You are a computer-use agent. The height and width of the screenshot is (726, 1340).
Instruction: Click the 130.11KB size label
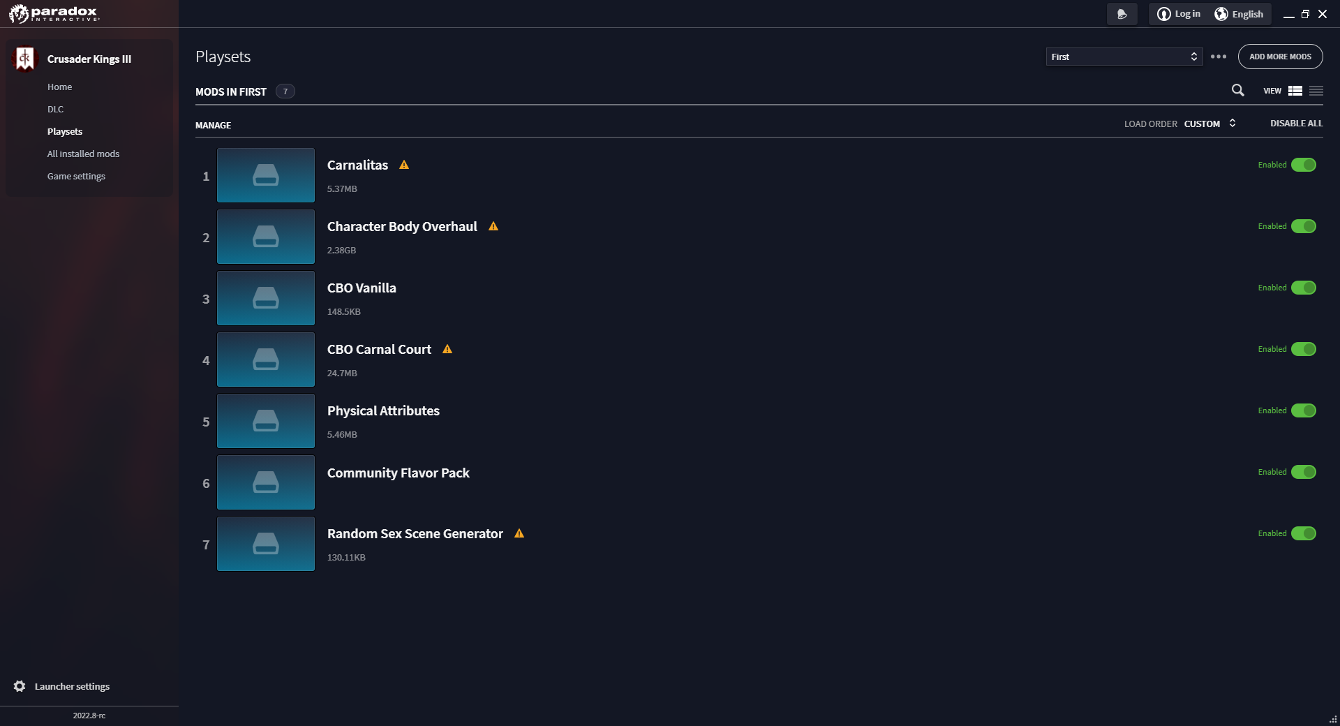coord(346,557)
